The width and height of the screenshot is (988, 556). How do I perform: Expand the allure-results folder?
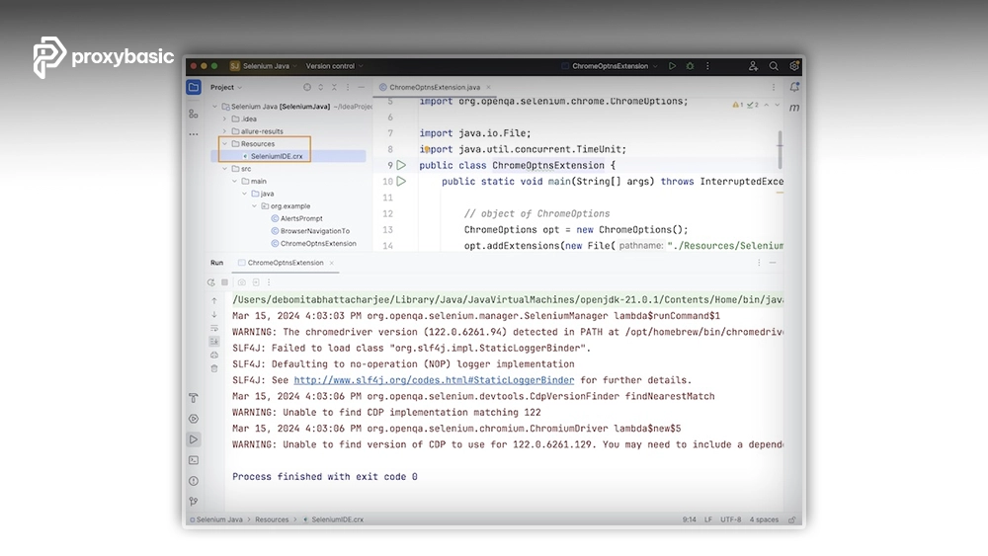pos(224,131)
